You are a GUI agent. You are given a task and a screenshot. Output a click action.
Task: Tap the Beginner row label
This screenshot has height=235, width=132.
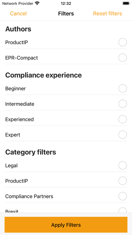[15, 88]
